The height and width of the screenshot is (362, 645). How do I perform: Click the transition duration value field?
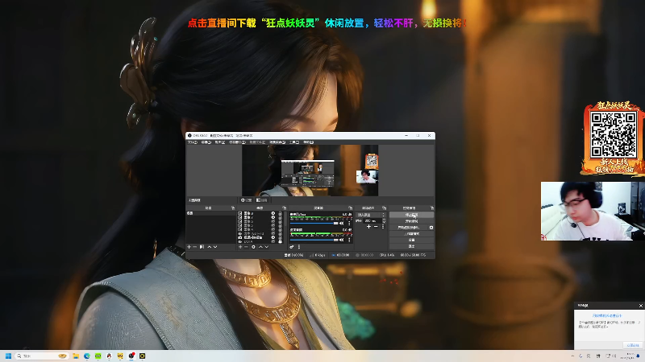[x=372, y=220]
